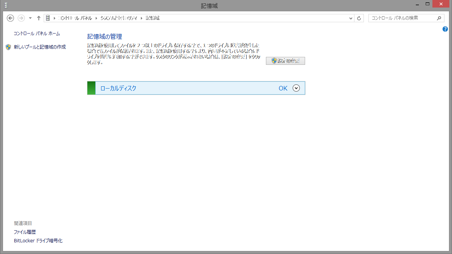Click the コントロール パネルの検索 search field
Viewport: 452px width, 254px height.
tap(401, 18)
